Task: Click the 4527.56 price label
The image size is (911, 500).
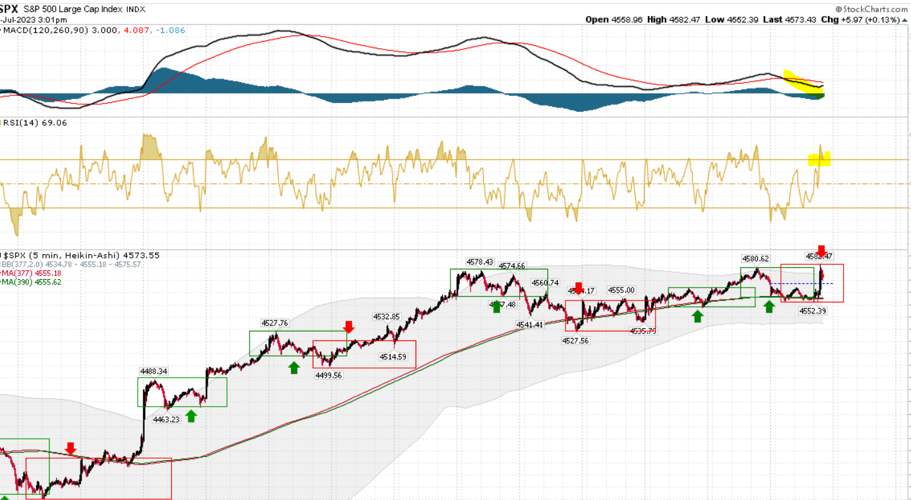Action: point(576,340)
